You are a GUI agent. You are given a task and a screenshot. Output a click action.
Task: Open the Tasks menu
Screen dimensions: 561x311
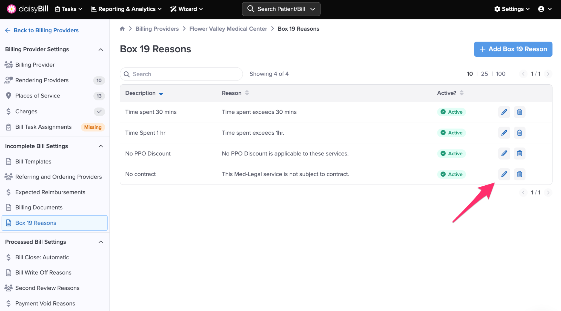pos(69,9)
